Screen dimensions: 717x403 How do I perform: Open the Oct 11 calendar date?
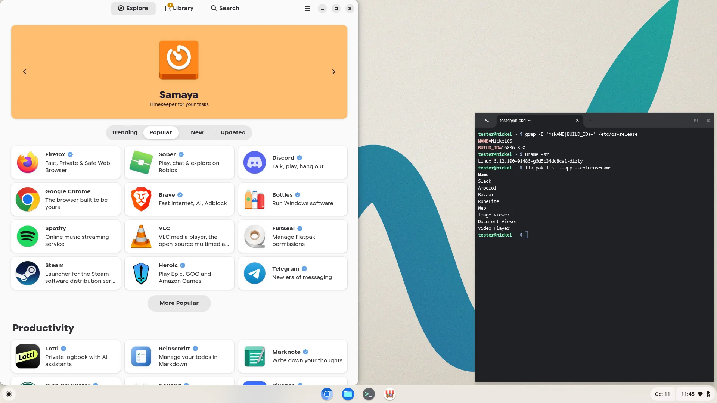point(662,394)
